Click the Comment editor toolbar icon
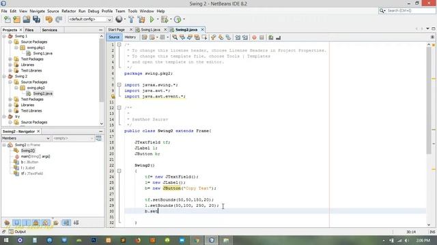This screenshot has width=437, height=245. coord(270,37)
